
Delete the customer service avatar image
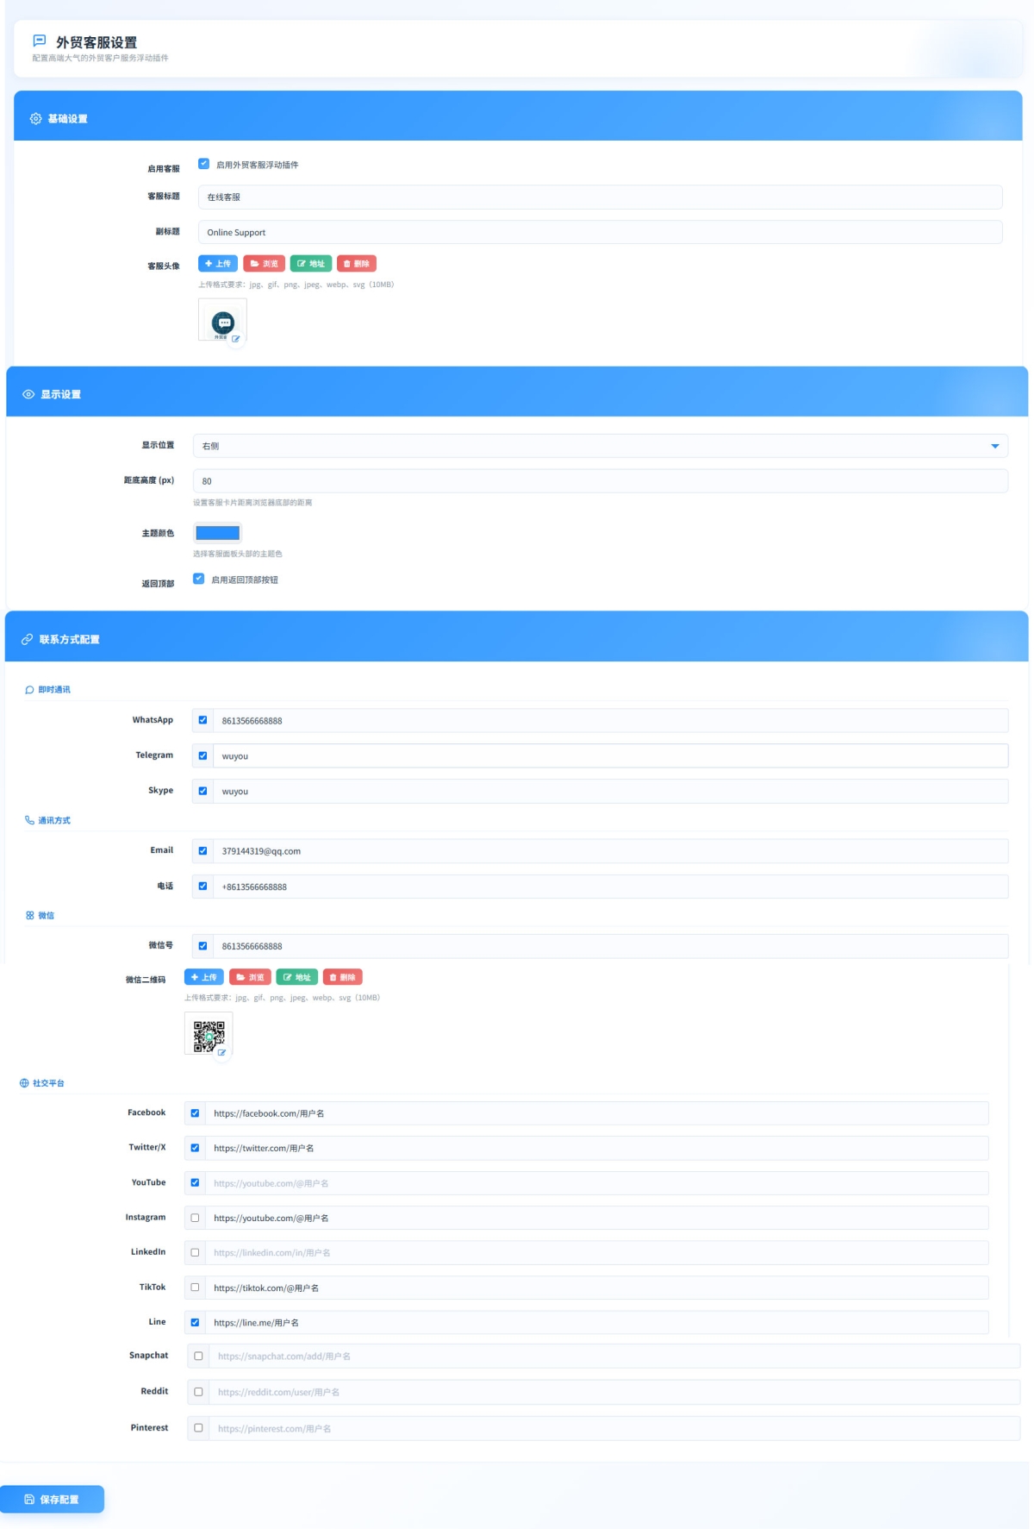point(356,264)
